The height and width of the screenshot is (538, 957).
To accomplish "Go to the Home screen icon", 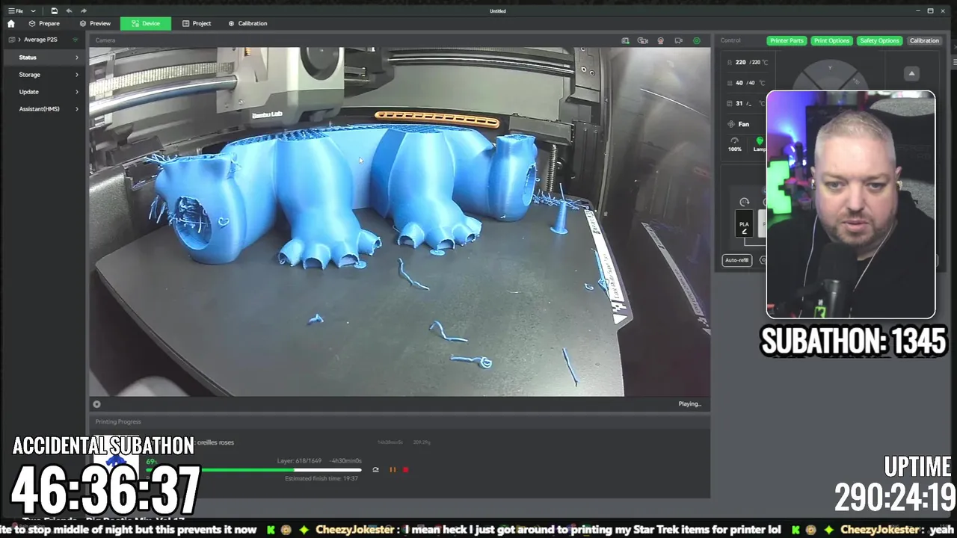I will (10, 24).
